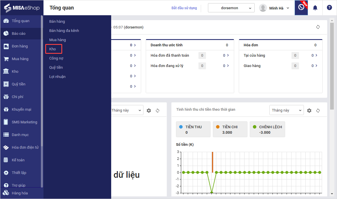Open Hàng hóa boxes icon
Viewport: 337px width, 199px height.
coord(6,193)
